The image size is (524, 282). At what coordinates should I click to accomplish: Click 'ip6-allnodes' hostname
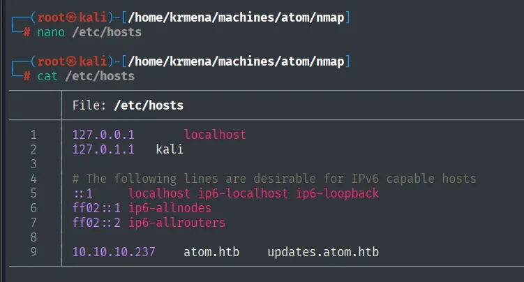[170, 208]
